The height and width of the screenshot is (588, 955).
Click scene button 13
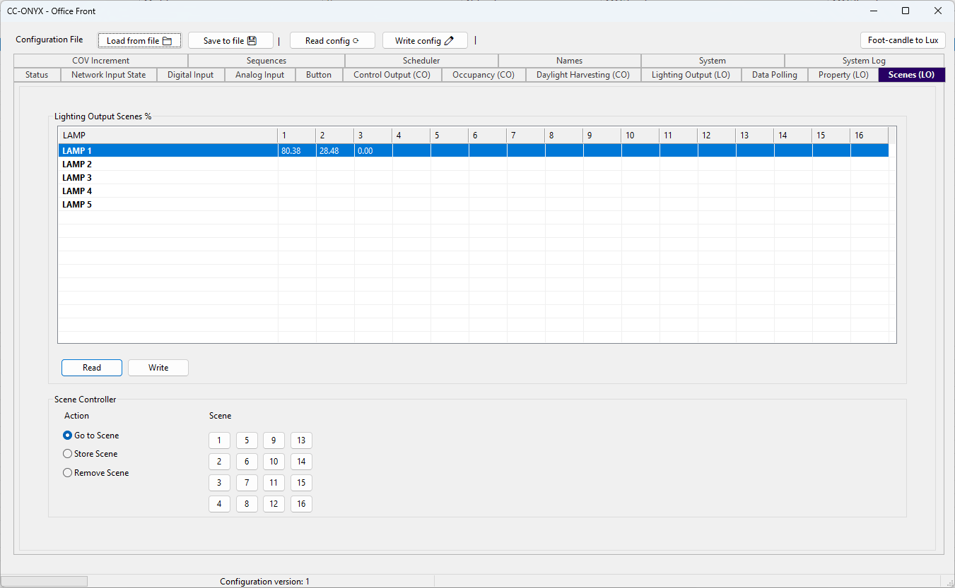(x=301, y=440)
